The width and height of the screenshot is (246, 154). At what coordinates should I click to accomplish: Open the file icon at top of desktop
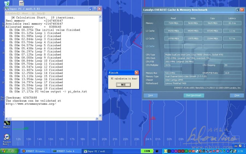(21, 3)
